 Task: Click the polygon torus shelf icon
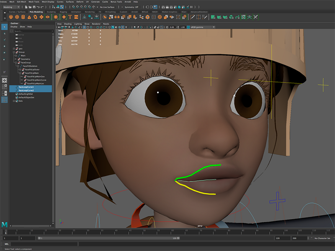pos(35,17)
